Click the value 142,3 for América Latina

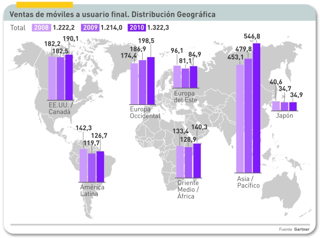84,128
